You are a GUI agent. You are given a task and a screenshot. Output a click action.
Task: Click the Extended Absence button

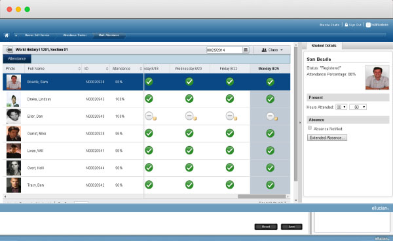point(327,138)
